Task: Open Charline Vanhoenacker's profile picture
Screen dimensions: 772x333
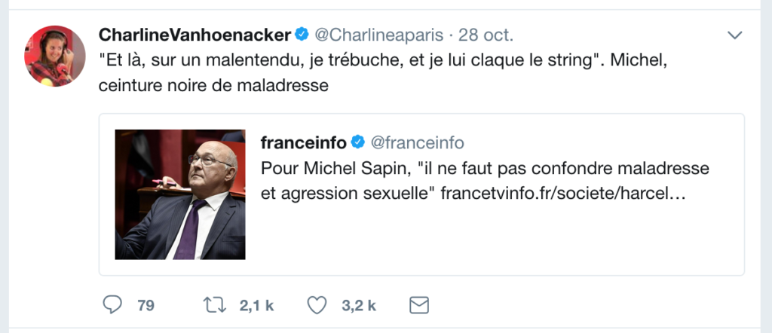Action: (x=54, y=57)
